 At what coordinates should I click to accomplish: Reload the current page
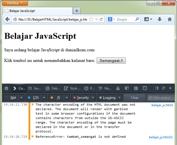click(x=101, y=19)
